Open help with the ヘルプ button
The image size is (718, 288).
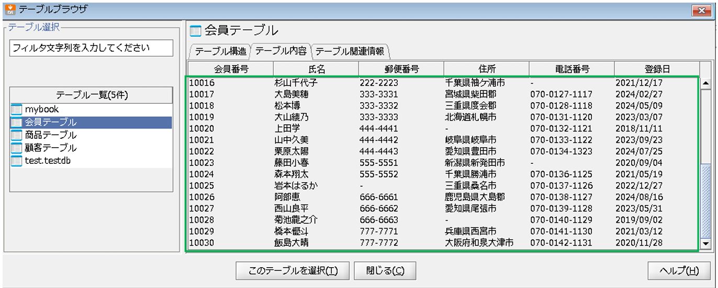pos(679,271)
